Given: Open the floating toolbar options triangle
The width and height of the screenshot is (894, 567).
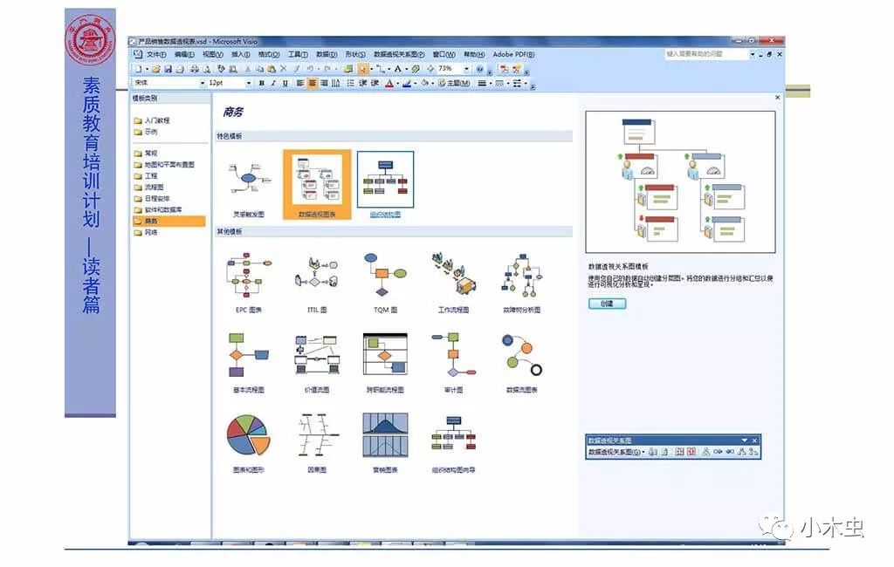Looking at the screenshot, I should pyautogui.click(x=744, y=440).
